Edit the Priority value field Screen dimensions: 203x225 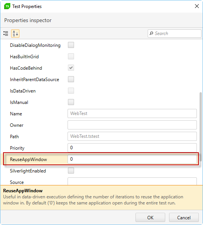(x=132, y=148)
